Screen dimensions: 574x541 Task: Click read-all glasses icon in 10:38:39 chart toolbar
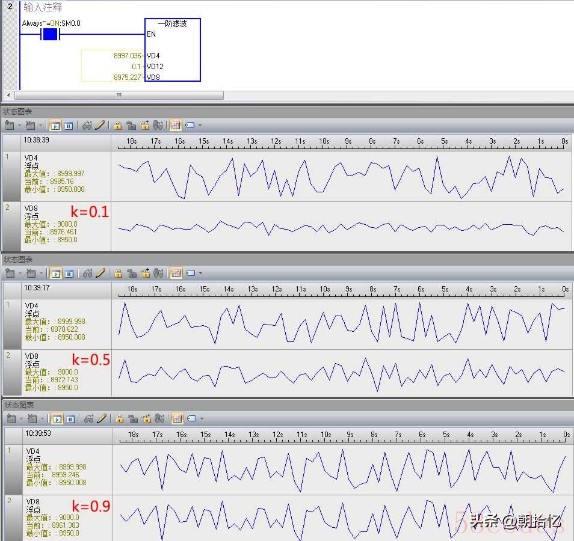click(x=87, y=126)
